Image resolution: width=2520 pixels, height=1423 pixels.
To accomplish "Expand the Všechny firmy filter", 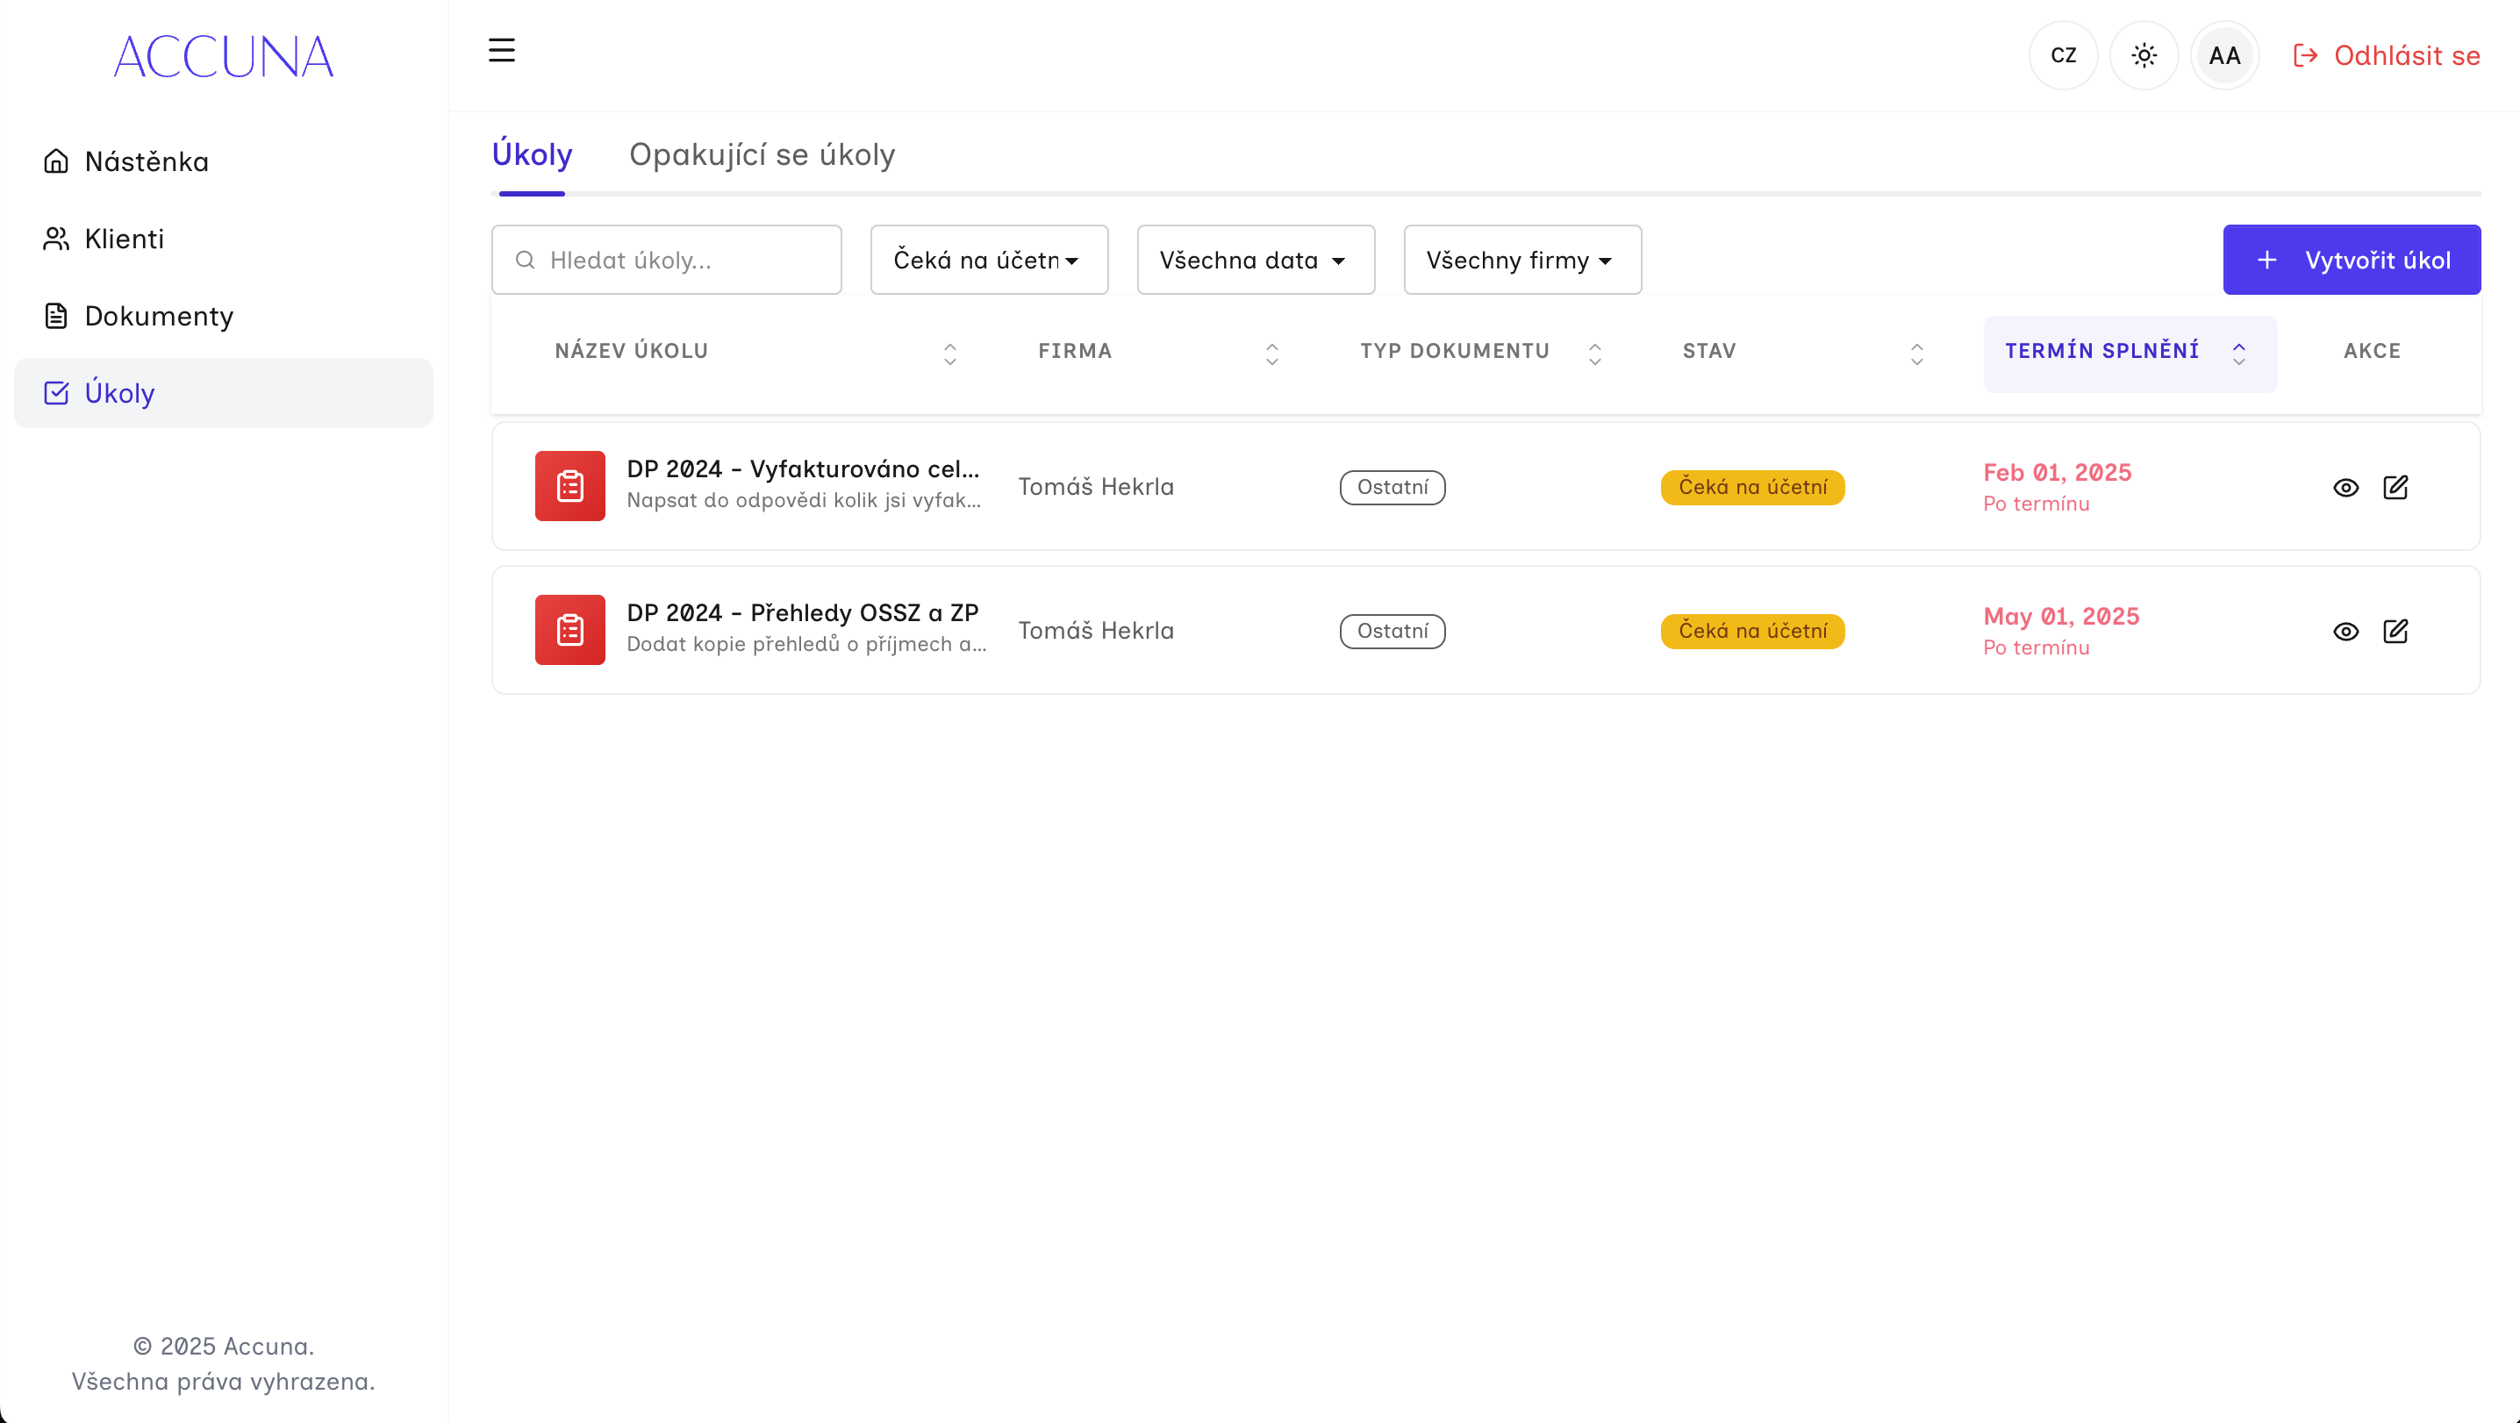I will (1521, 261).
